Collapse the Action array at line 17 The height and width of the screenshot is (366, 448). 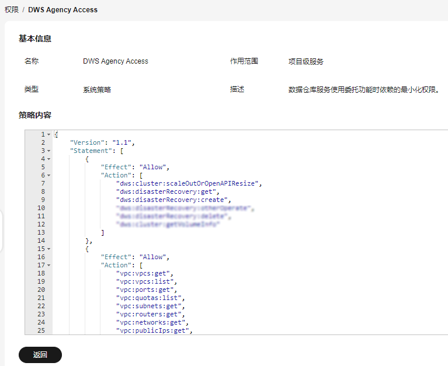click(49, 265)
